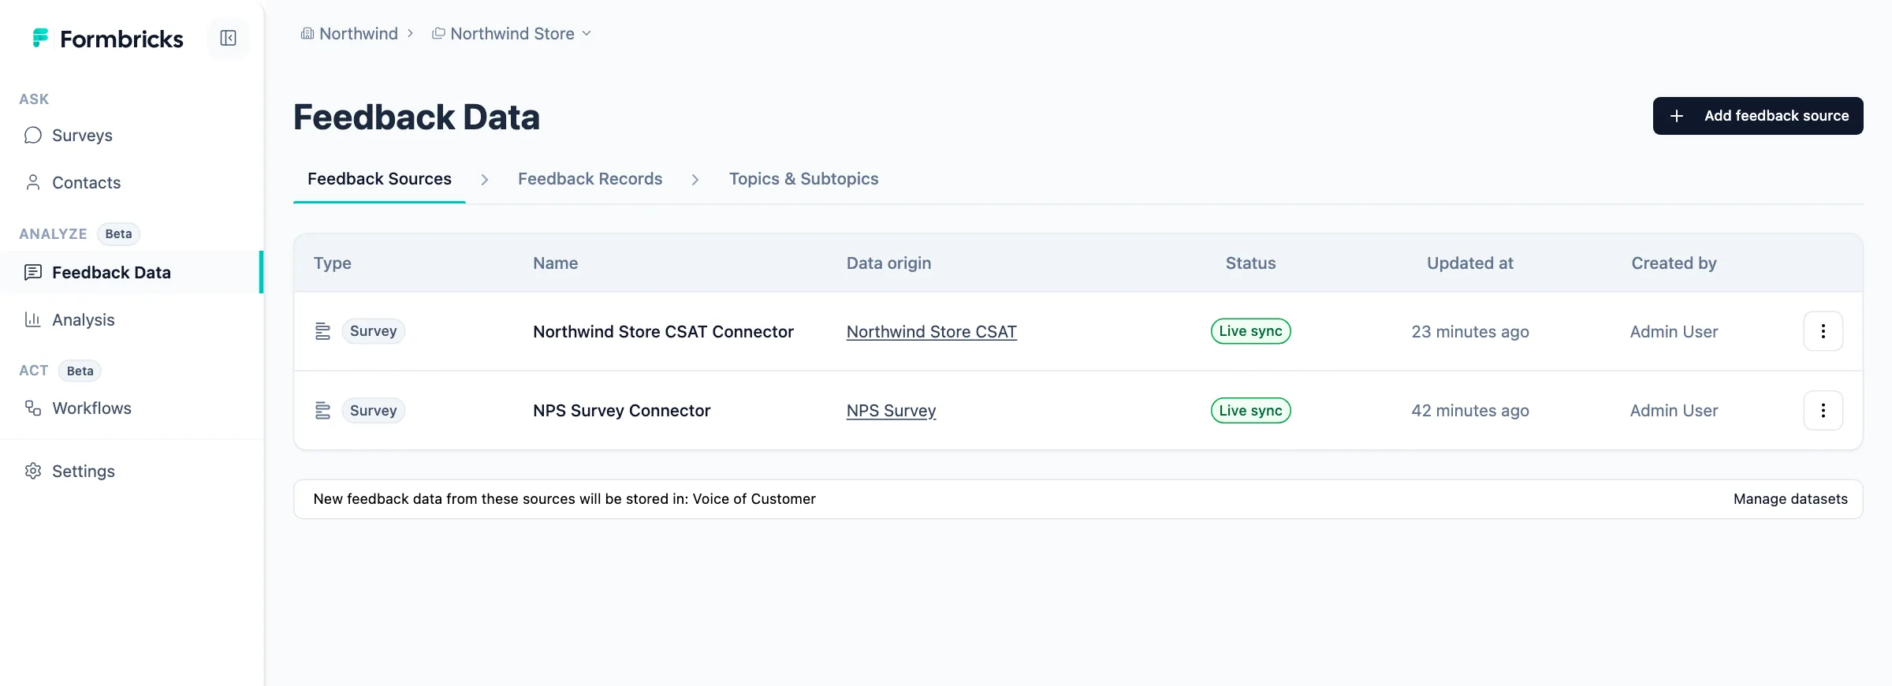This screenshot has width=1892, height=686.
Task: Click the 'Voice of Customer' storage notice text
Action: [x=564, y=499]
